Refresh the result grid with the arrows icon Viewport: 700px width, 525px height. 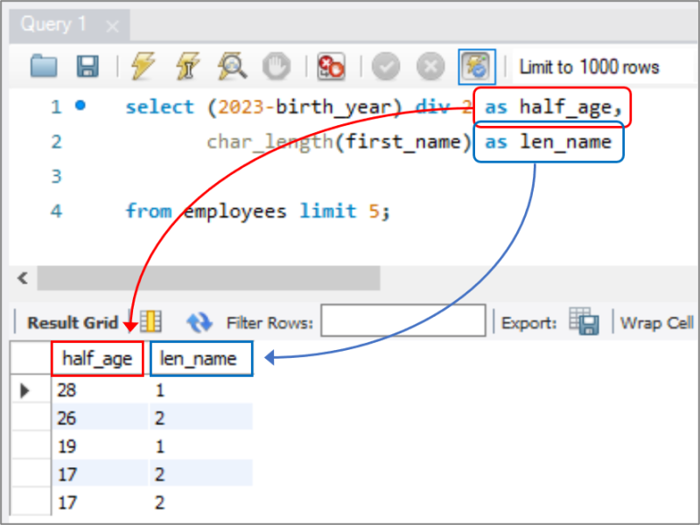tap(199, 322)
